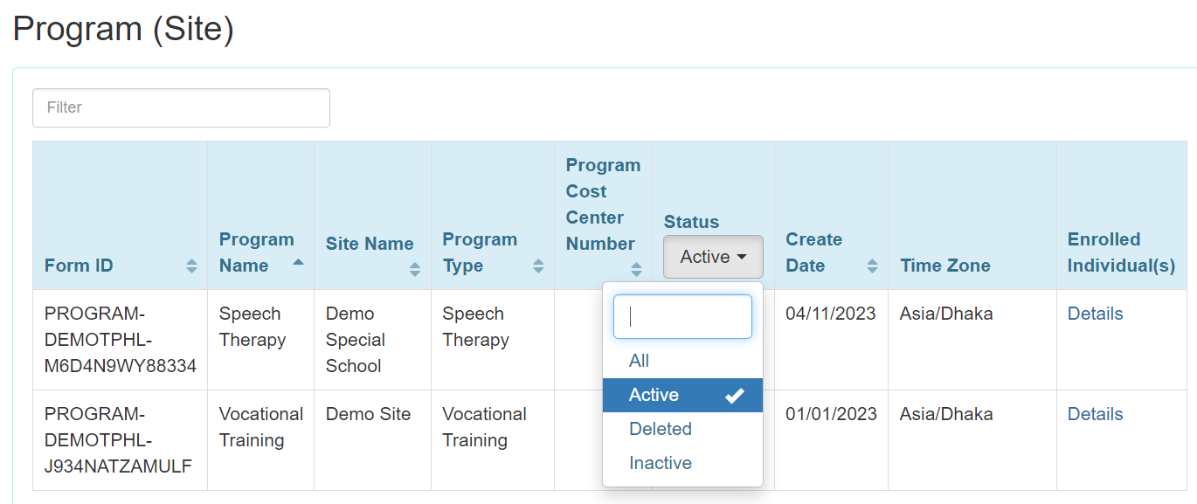Select All in status dropdown
Image resolution: width=1197 pixels, height=504 pixels.
point(682,361)
